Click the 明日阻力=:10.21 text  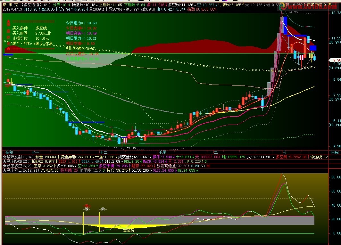[81, 38]
